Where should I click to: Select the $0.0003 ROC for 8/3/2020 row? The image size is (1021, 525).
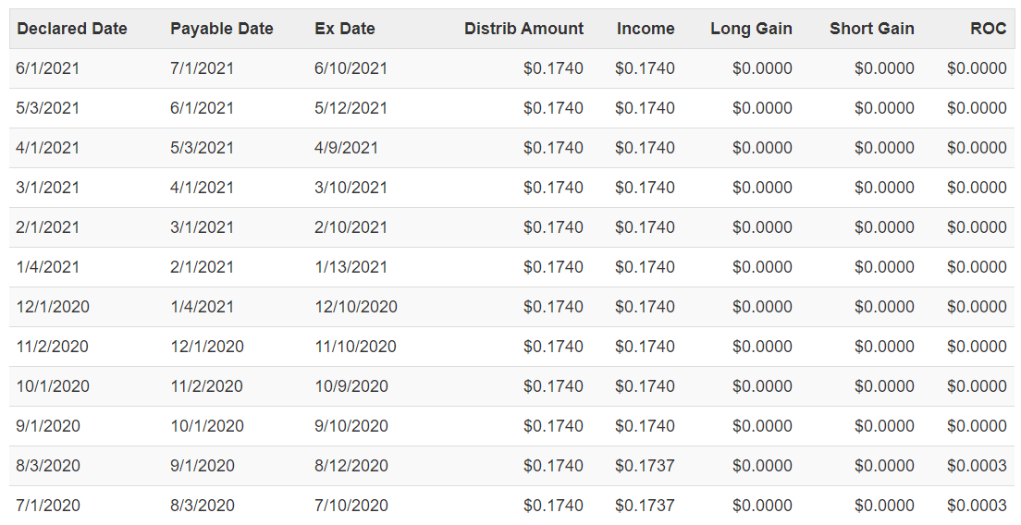pos(977,466)
